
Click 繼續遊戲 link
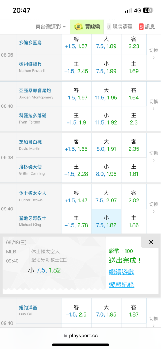tap(121, 272)
